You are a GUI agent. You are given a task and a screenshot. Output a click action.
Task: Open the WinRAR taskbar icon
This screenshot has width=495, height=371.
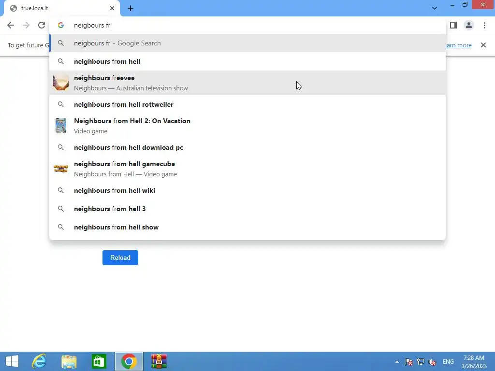(159, 361)
